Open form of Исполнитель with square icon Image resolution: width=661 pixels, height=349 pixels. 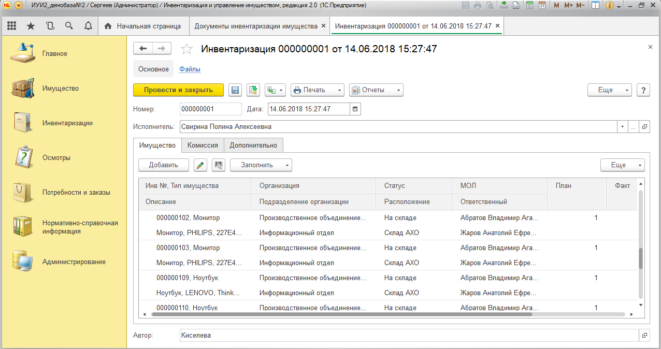[645, 126]
